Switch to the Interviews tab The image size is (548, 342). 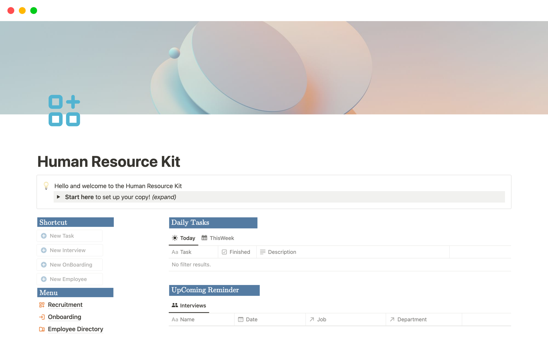(x=193, y=305)
